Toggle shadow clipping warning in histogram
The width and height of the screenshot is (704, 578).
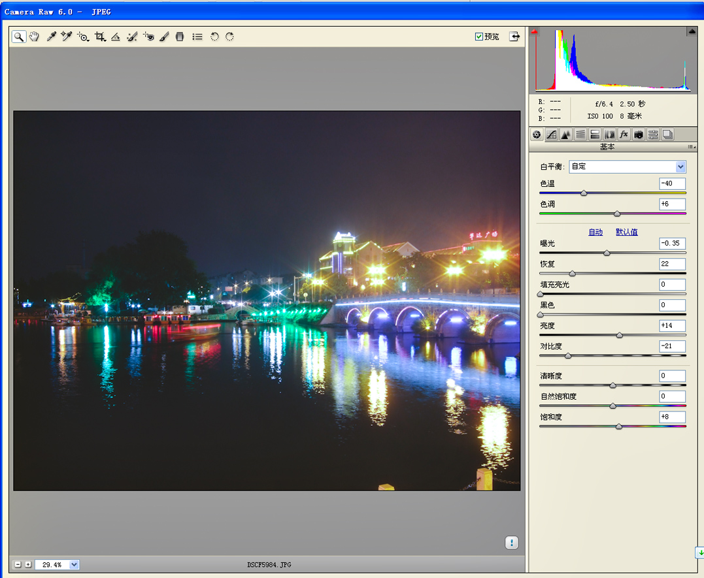(534, 31)
